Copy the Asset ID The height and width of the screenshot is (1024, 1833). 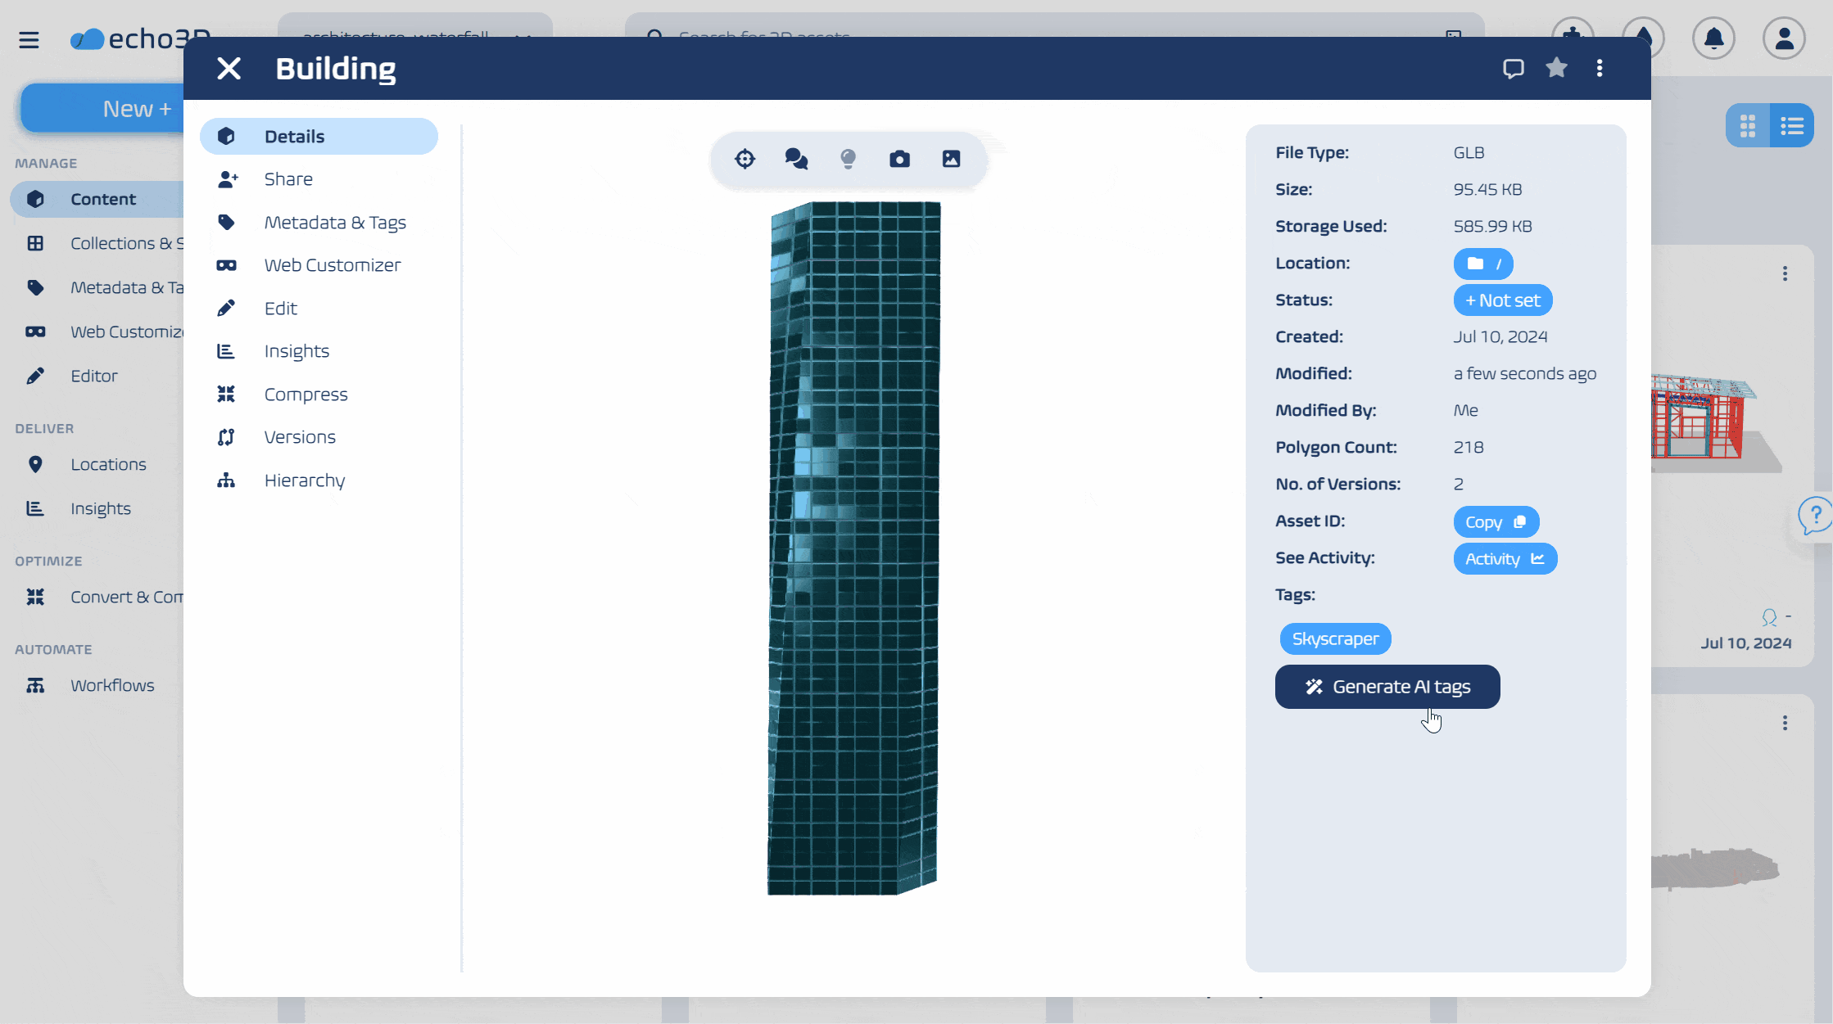(1496, 522)
